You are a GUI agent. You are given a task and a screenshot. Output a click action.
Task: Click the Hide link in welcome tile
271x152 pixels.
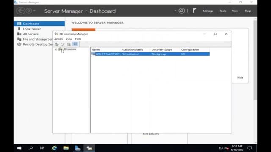coord(240,78)
